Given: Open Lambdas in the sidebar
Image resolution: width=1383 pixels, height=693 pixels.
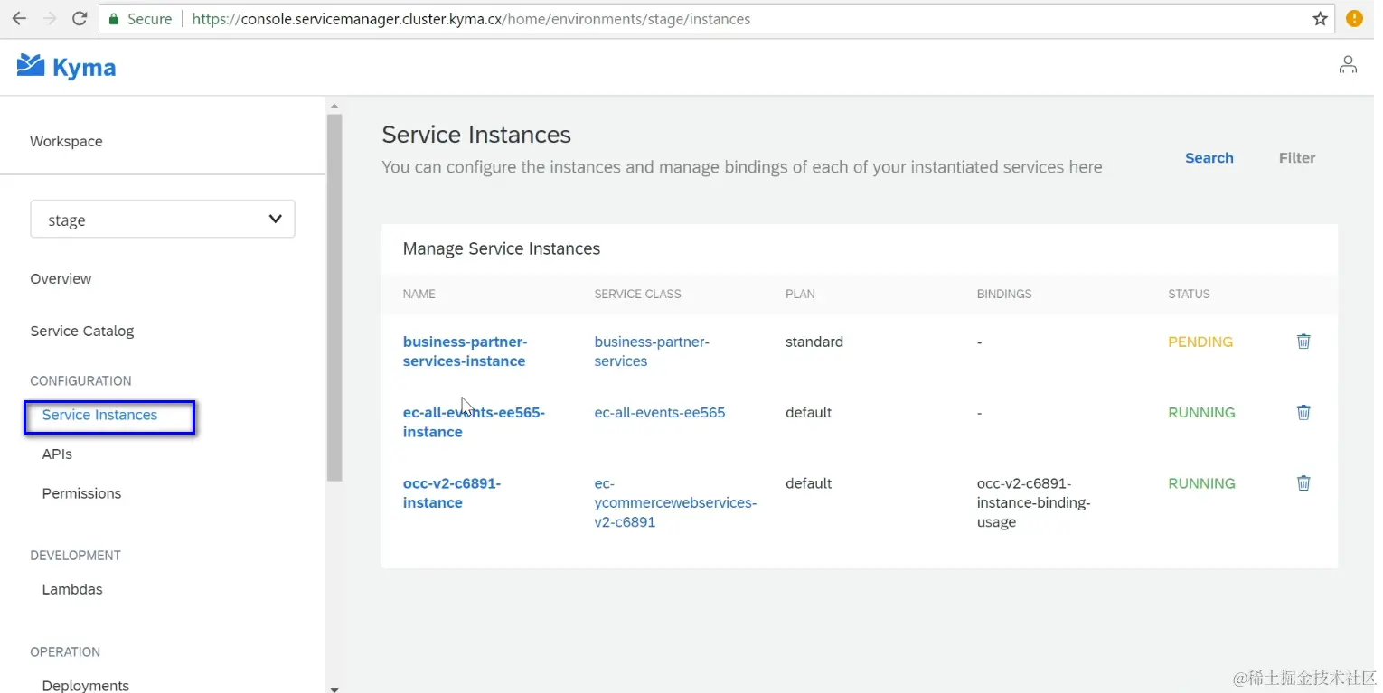Looking at the screenshot, I should pos(72,589).
